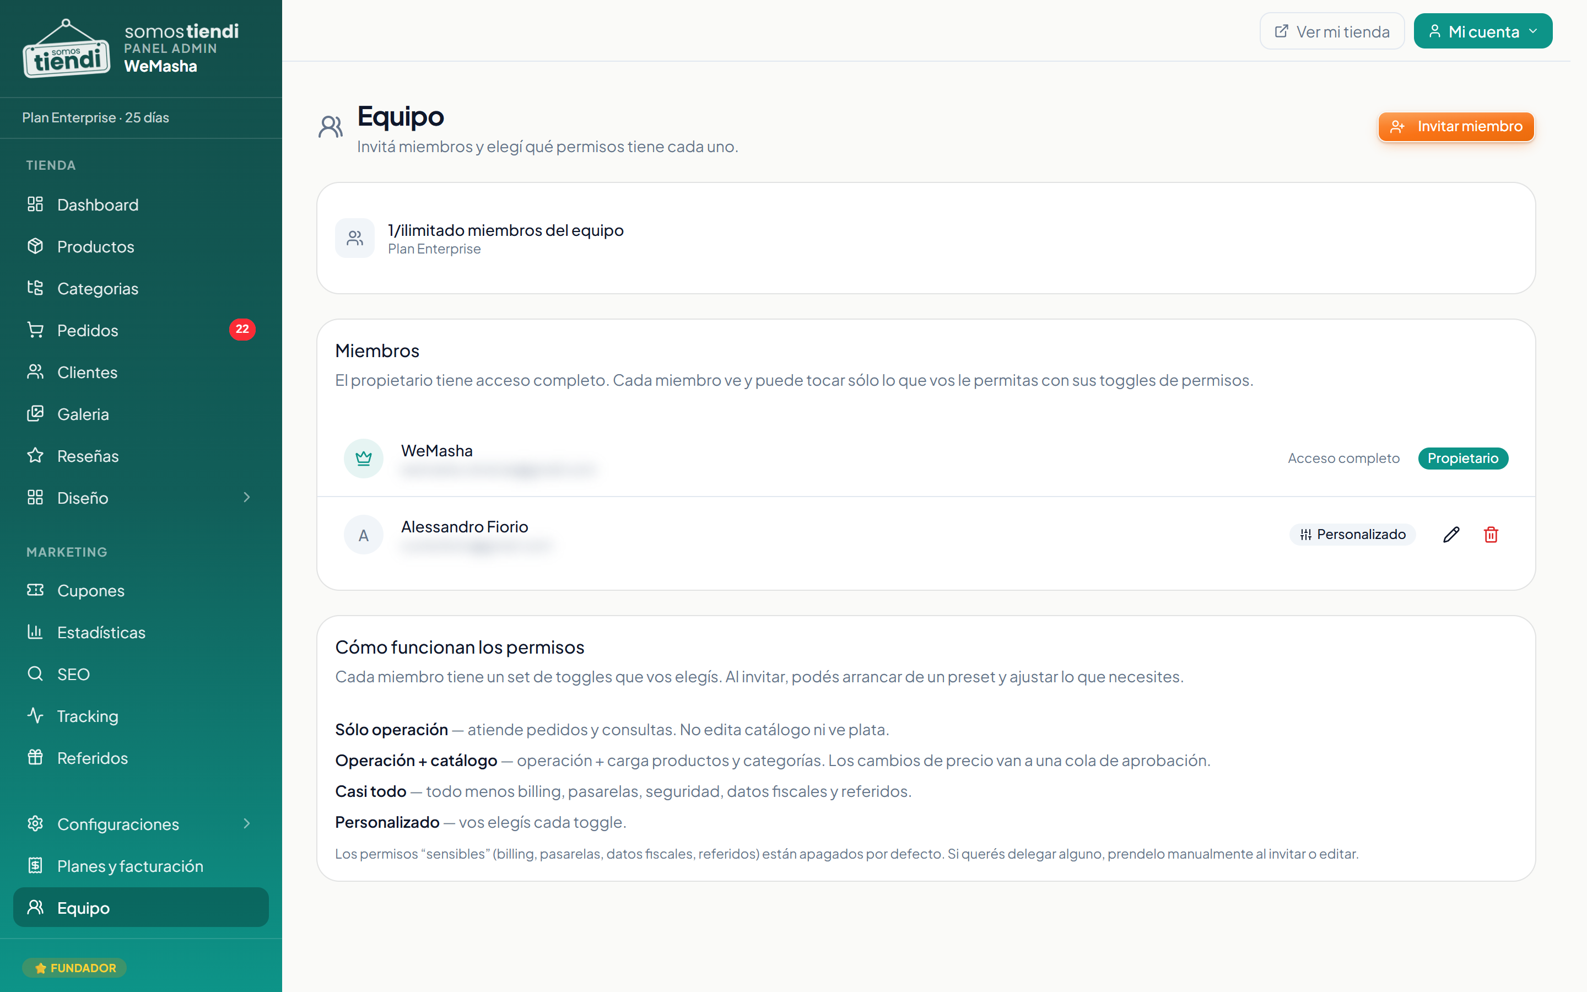The width and height of the screenshot is (1587, 992).
Task: Click the Productos box icon in the sidebar
Action: 35,246
